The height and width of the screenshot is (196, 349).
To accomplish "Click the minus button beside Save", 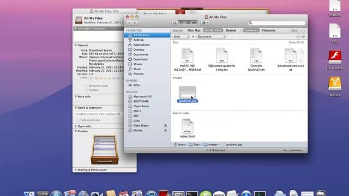I will pos(303,30).
